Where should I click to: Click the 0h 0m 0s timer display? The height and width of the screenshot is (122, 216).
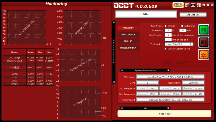(193, 14)
